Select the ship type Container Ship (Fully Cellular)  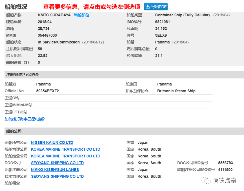[x=183, y=15]
